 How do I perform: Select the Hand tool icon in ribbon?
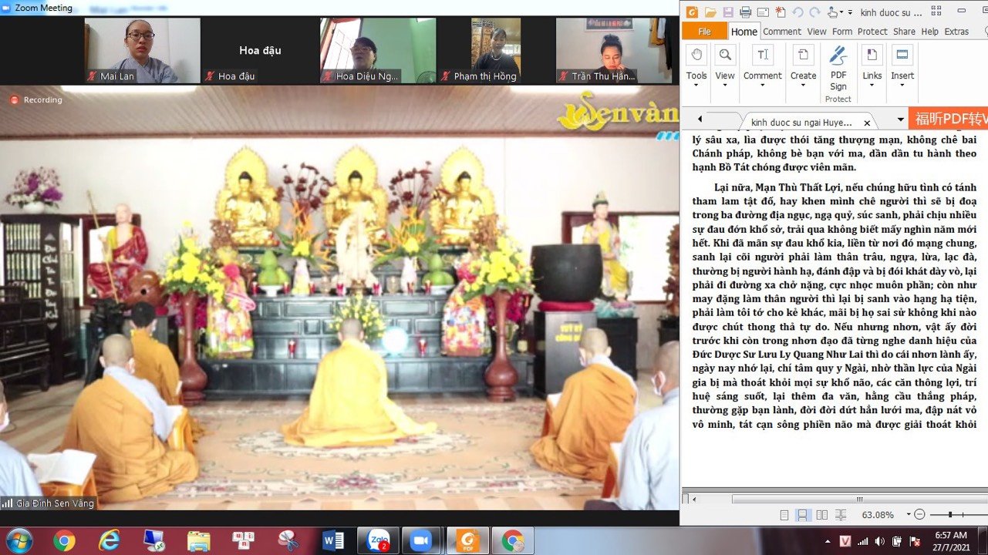(x=696, y=55)
